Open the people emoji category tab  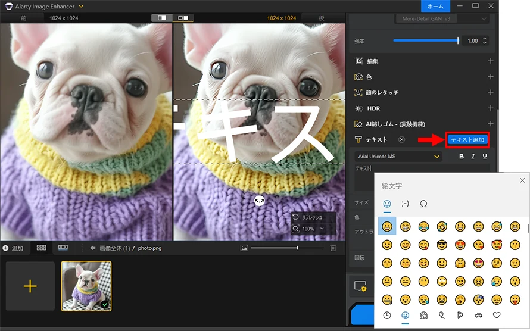(423, 315)
